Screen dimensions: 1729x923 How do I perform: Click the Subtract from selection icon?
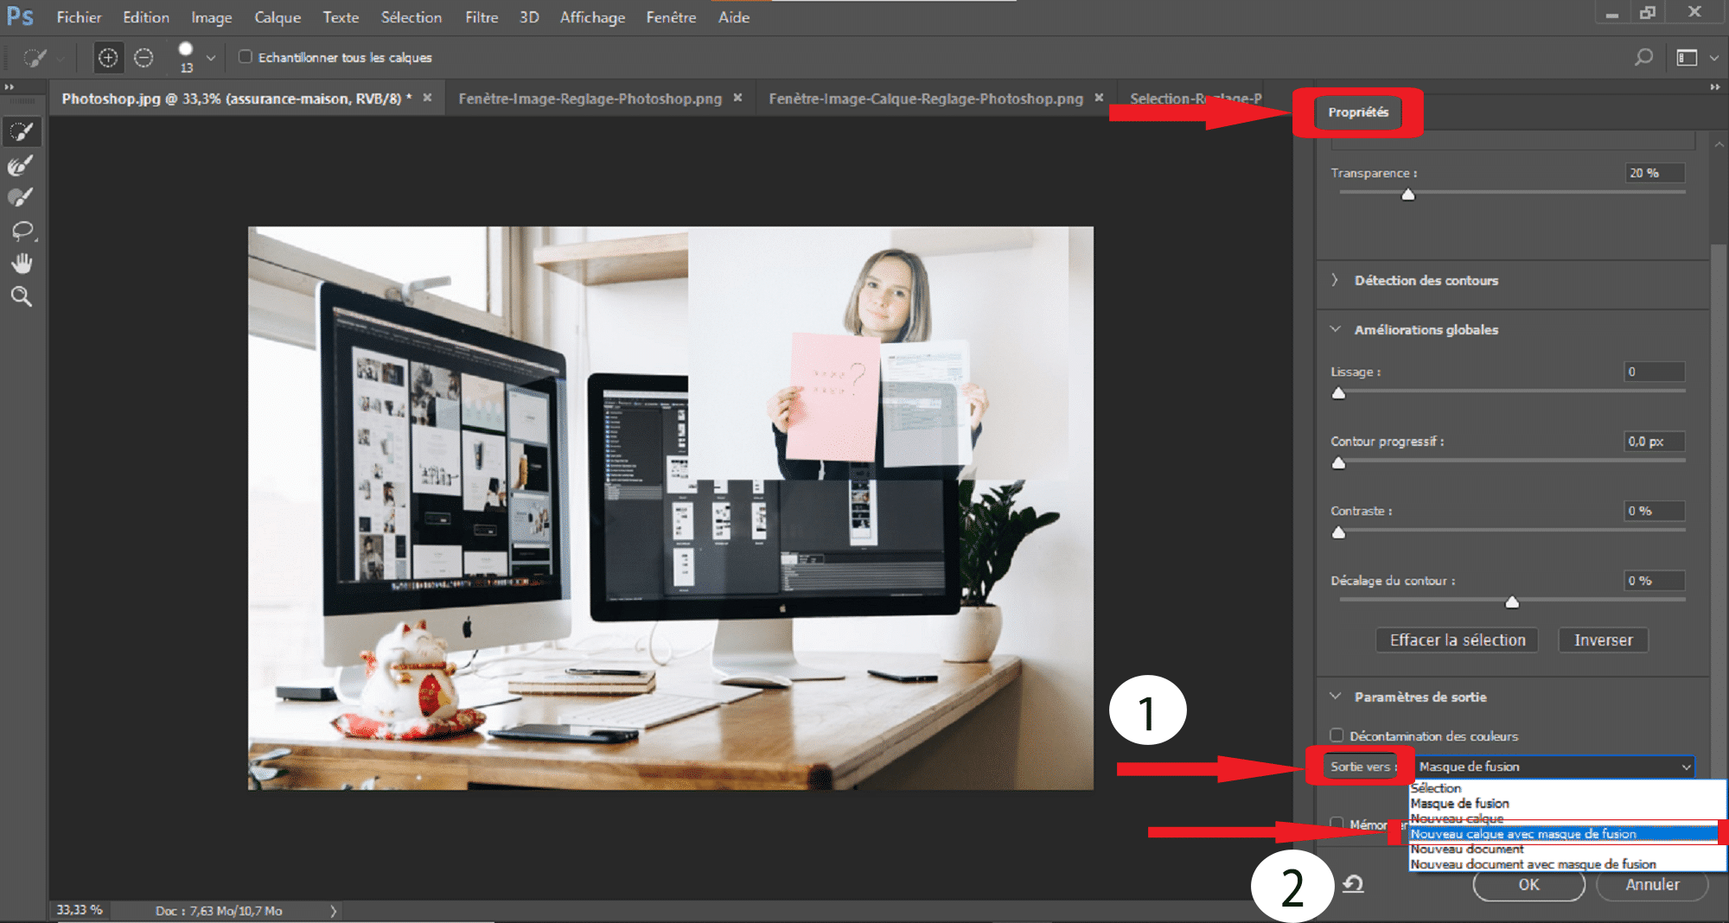[x=144, y=58]
